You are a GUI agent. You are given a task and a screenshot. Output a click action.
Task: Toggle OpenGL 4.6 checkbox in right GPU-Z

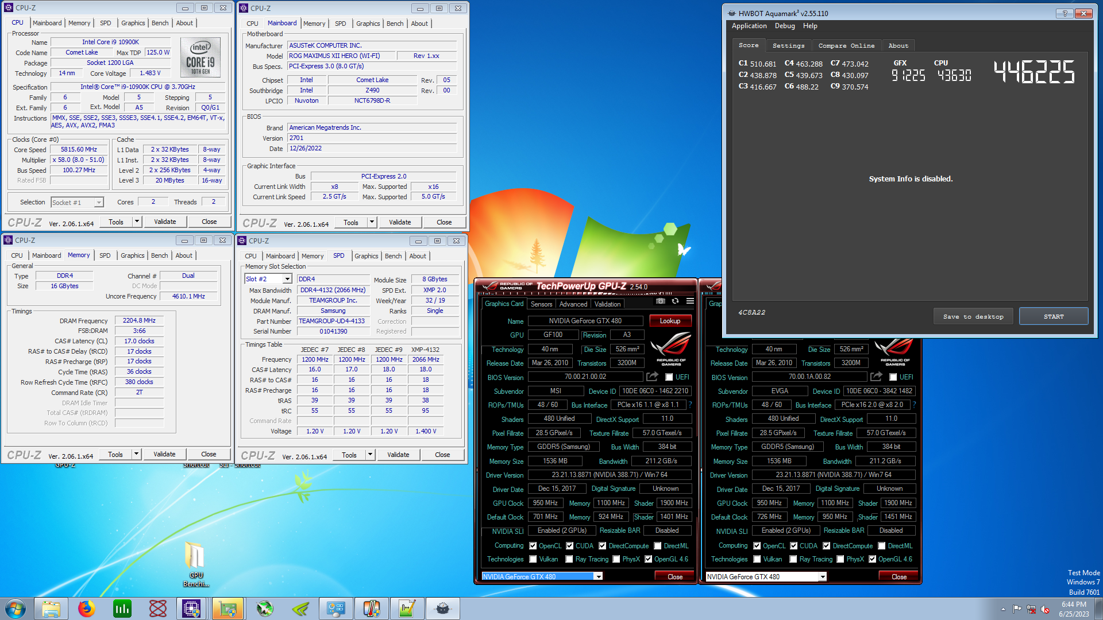pyautogui.click(x=872, y=559)
